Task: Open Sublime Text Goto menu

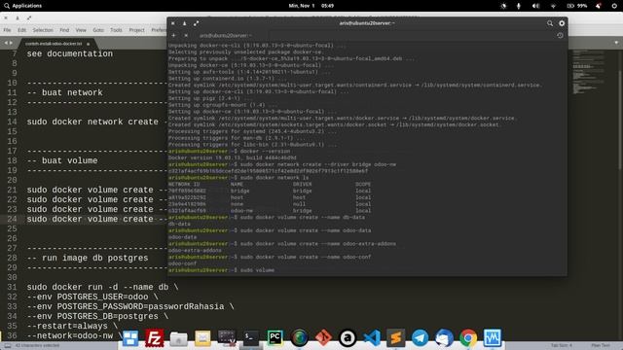Action: click(98, 30)
